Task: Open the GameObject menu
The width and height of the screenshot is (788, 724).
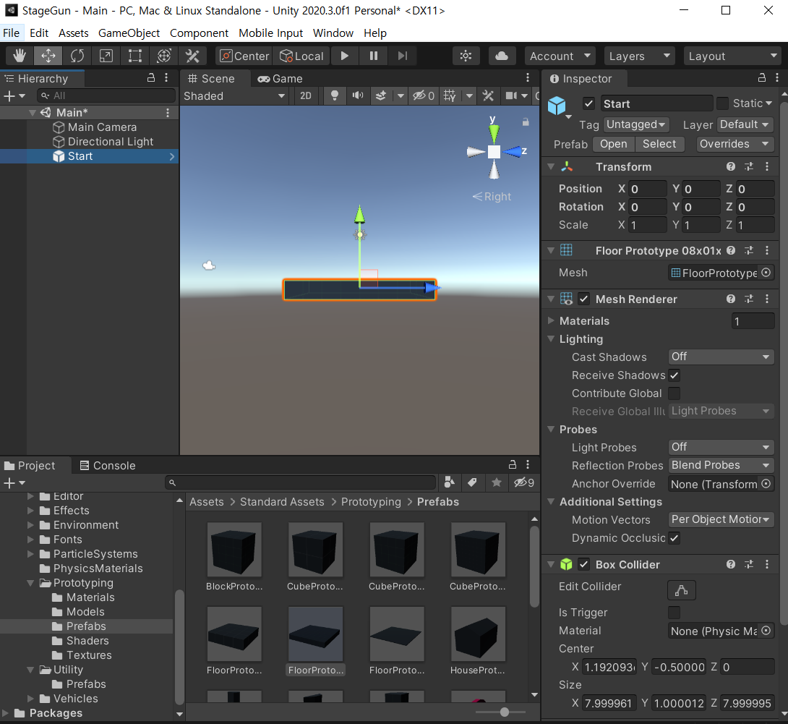Action: click(129, 33)
